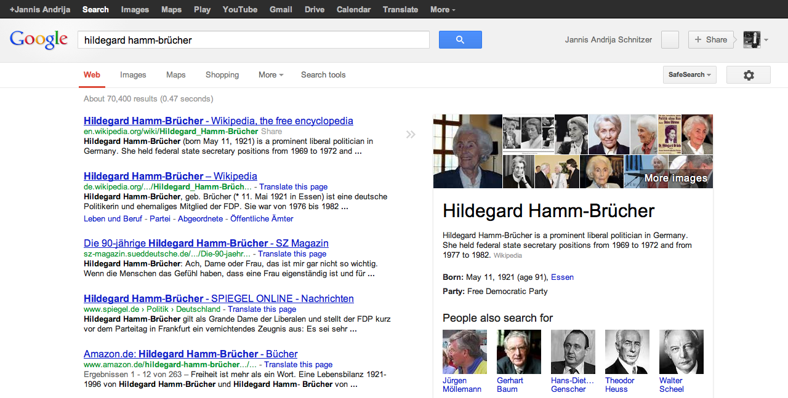The width and height of the screenshot is (788, 398).
Task: Click the double-chevron preview arrow beside Wikipedia result
Action: [x=411, y=134]
